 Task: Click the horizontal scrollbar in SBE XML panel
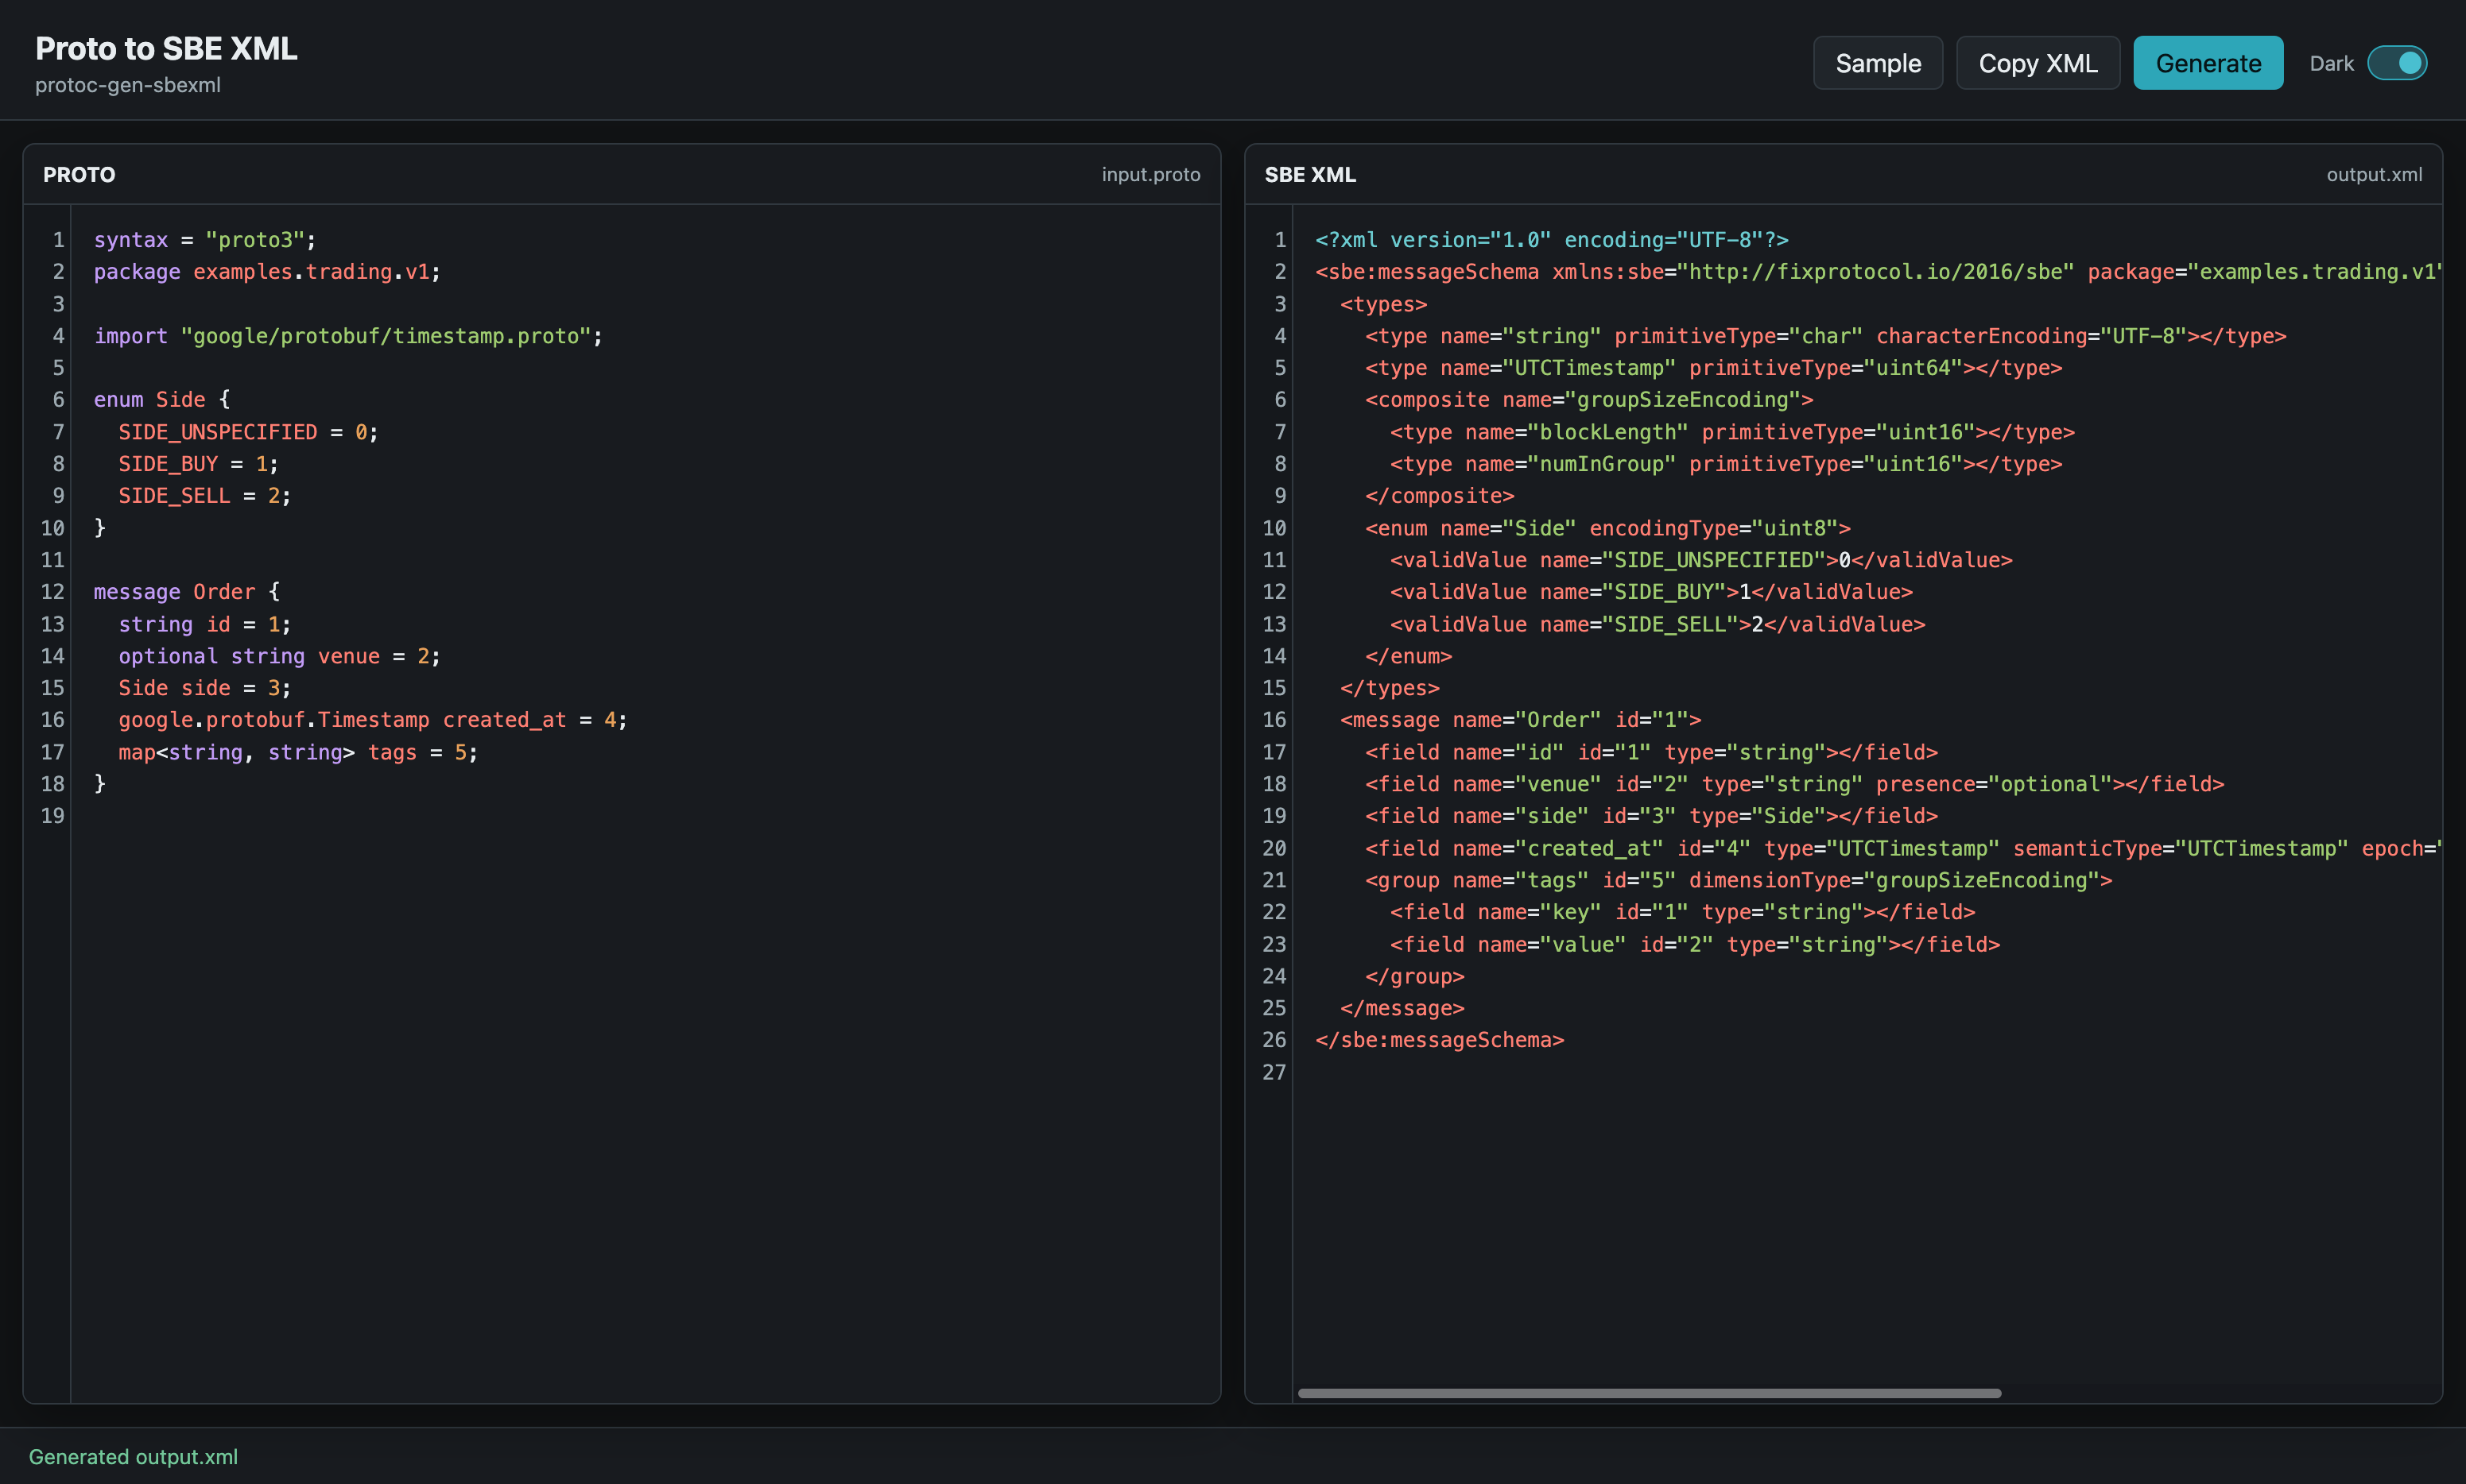[1649, 1393]
